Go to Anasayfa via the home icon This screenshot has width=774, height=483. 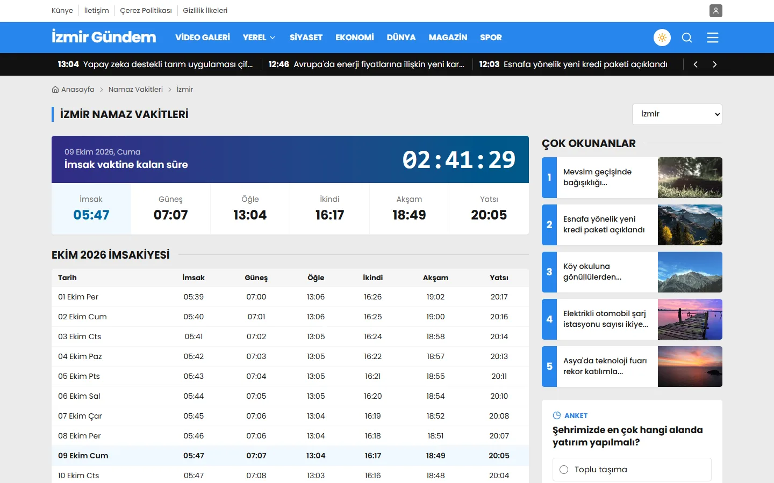[55, 90]
